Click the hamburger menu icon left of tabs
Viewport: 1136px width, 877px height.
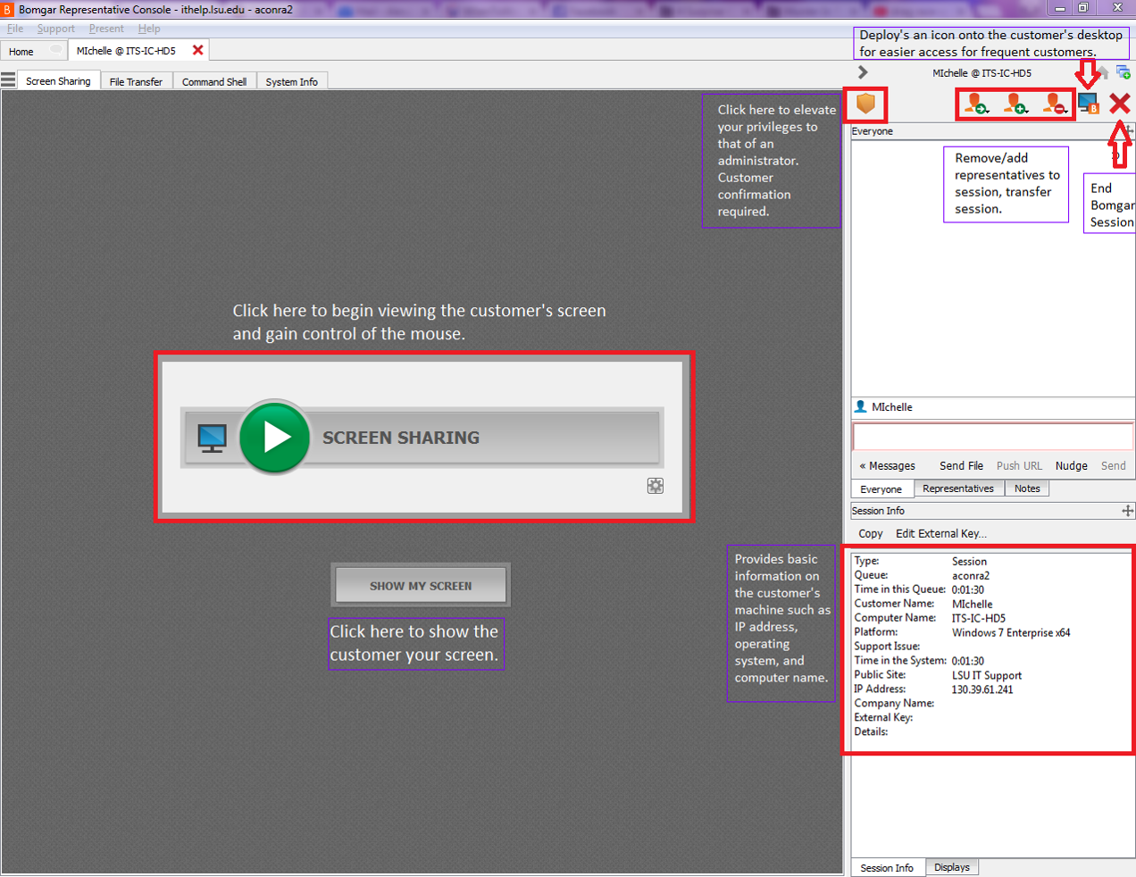click(8, 79)
